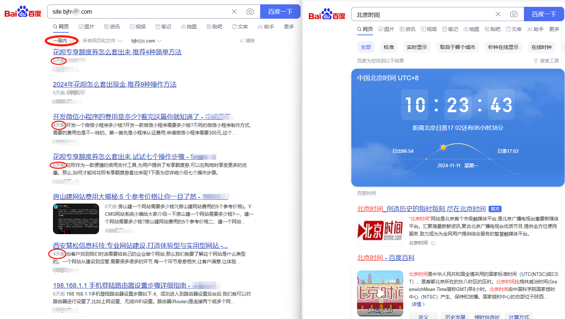Click 百度一下 button in right window

(544, 14)
